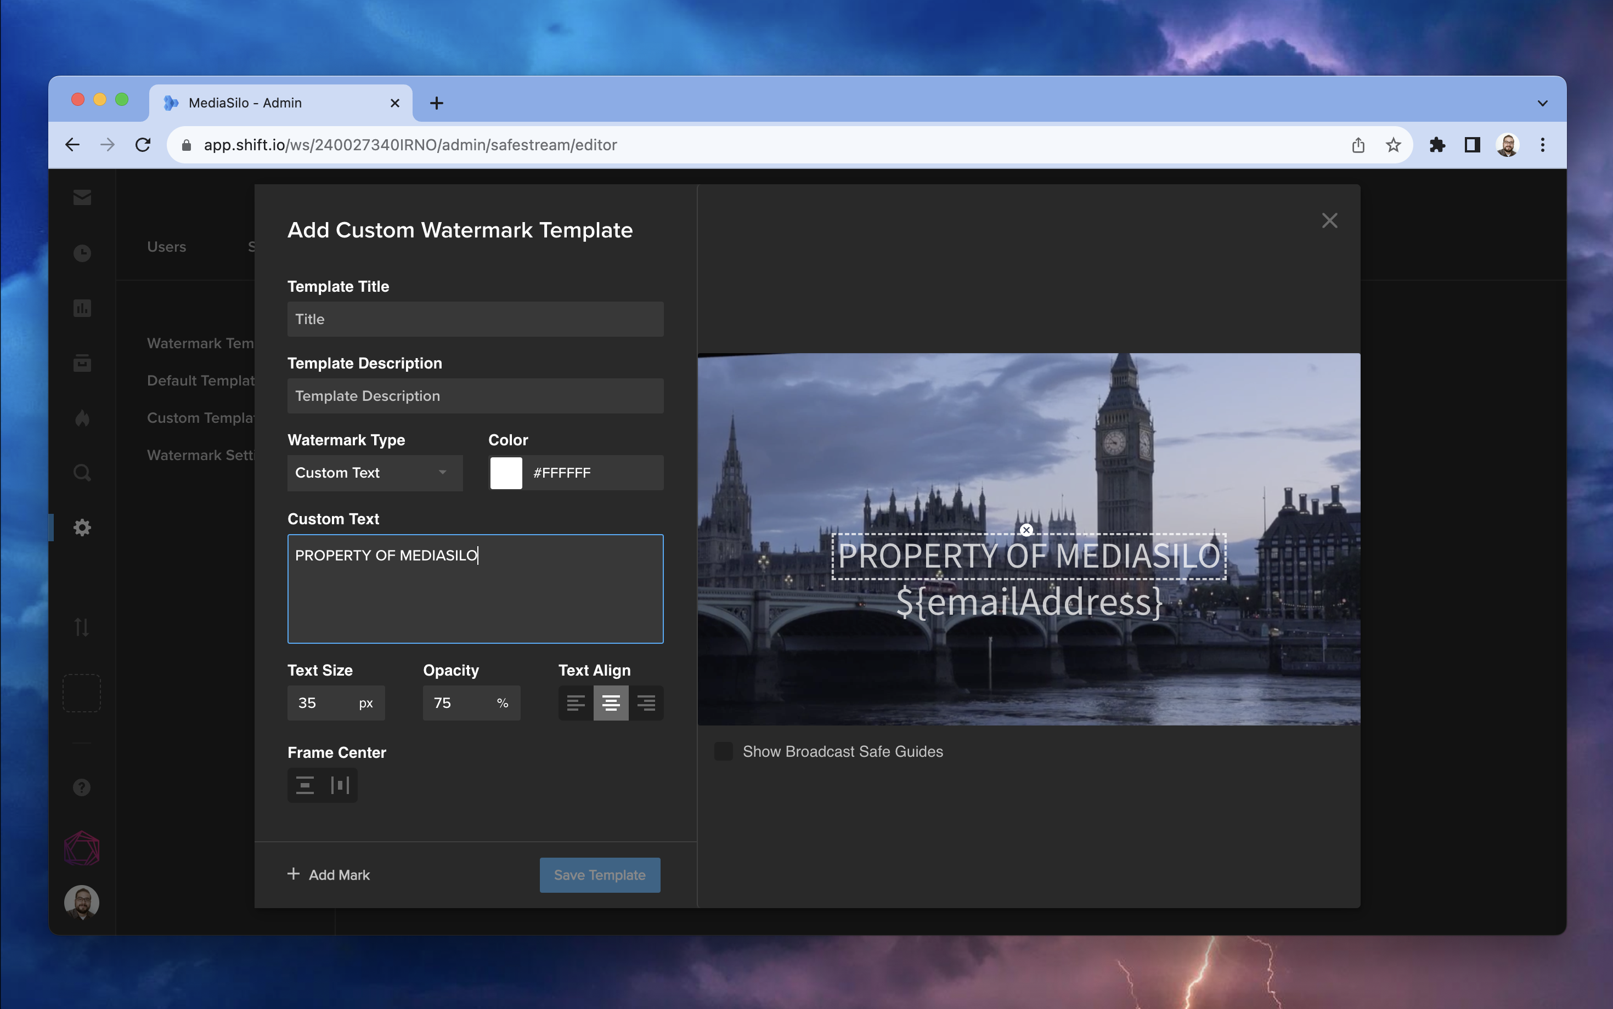Remove the PROPERTY OF MEDIASILO mark in preview
The image size is (1613, 1009).
click(1026, 530)
